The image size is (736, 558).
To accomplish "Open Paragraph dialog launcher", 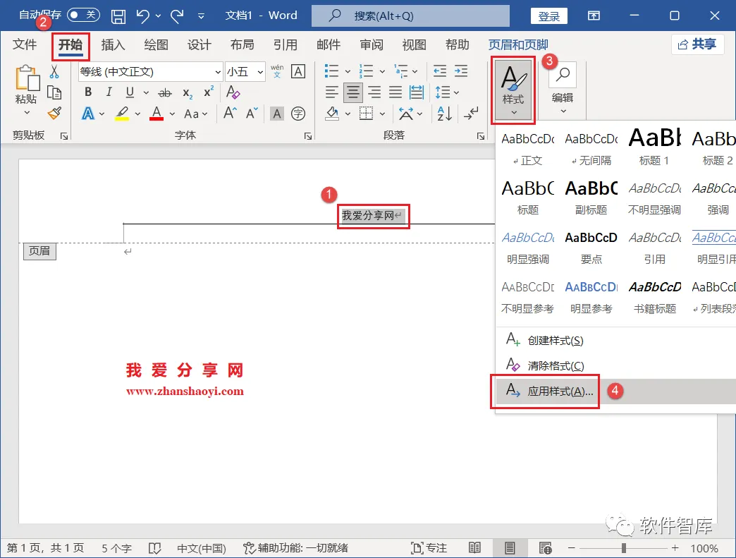I will [x=481, y=136].
